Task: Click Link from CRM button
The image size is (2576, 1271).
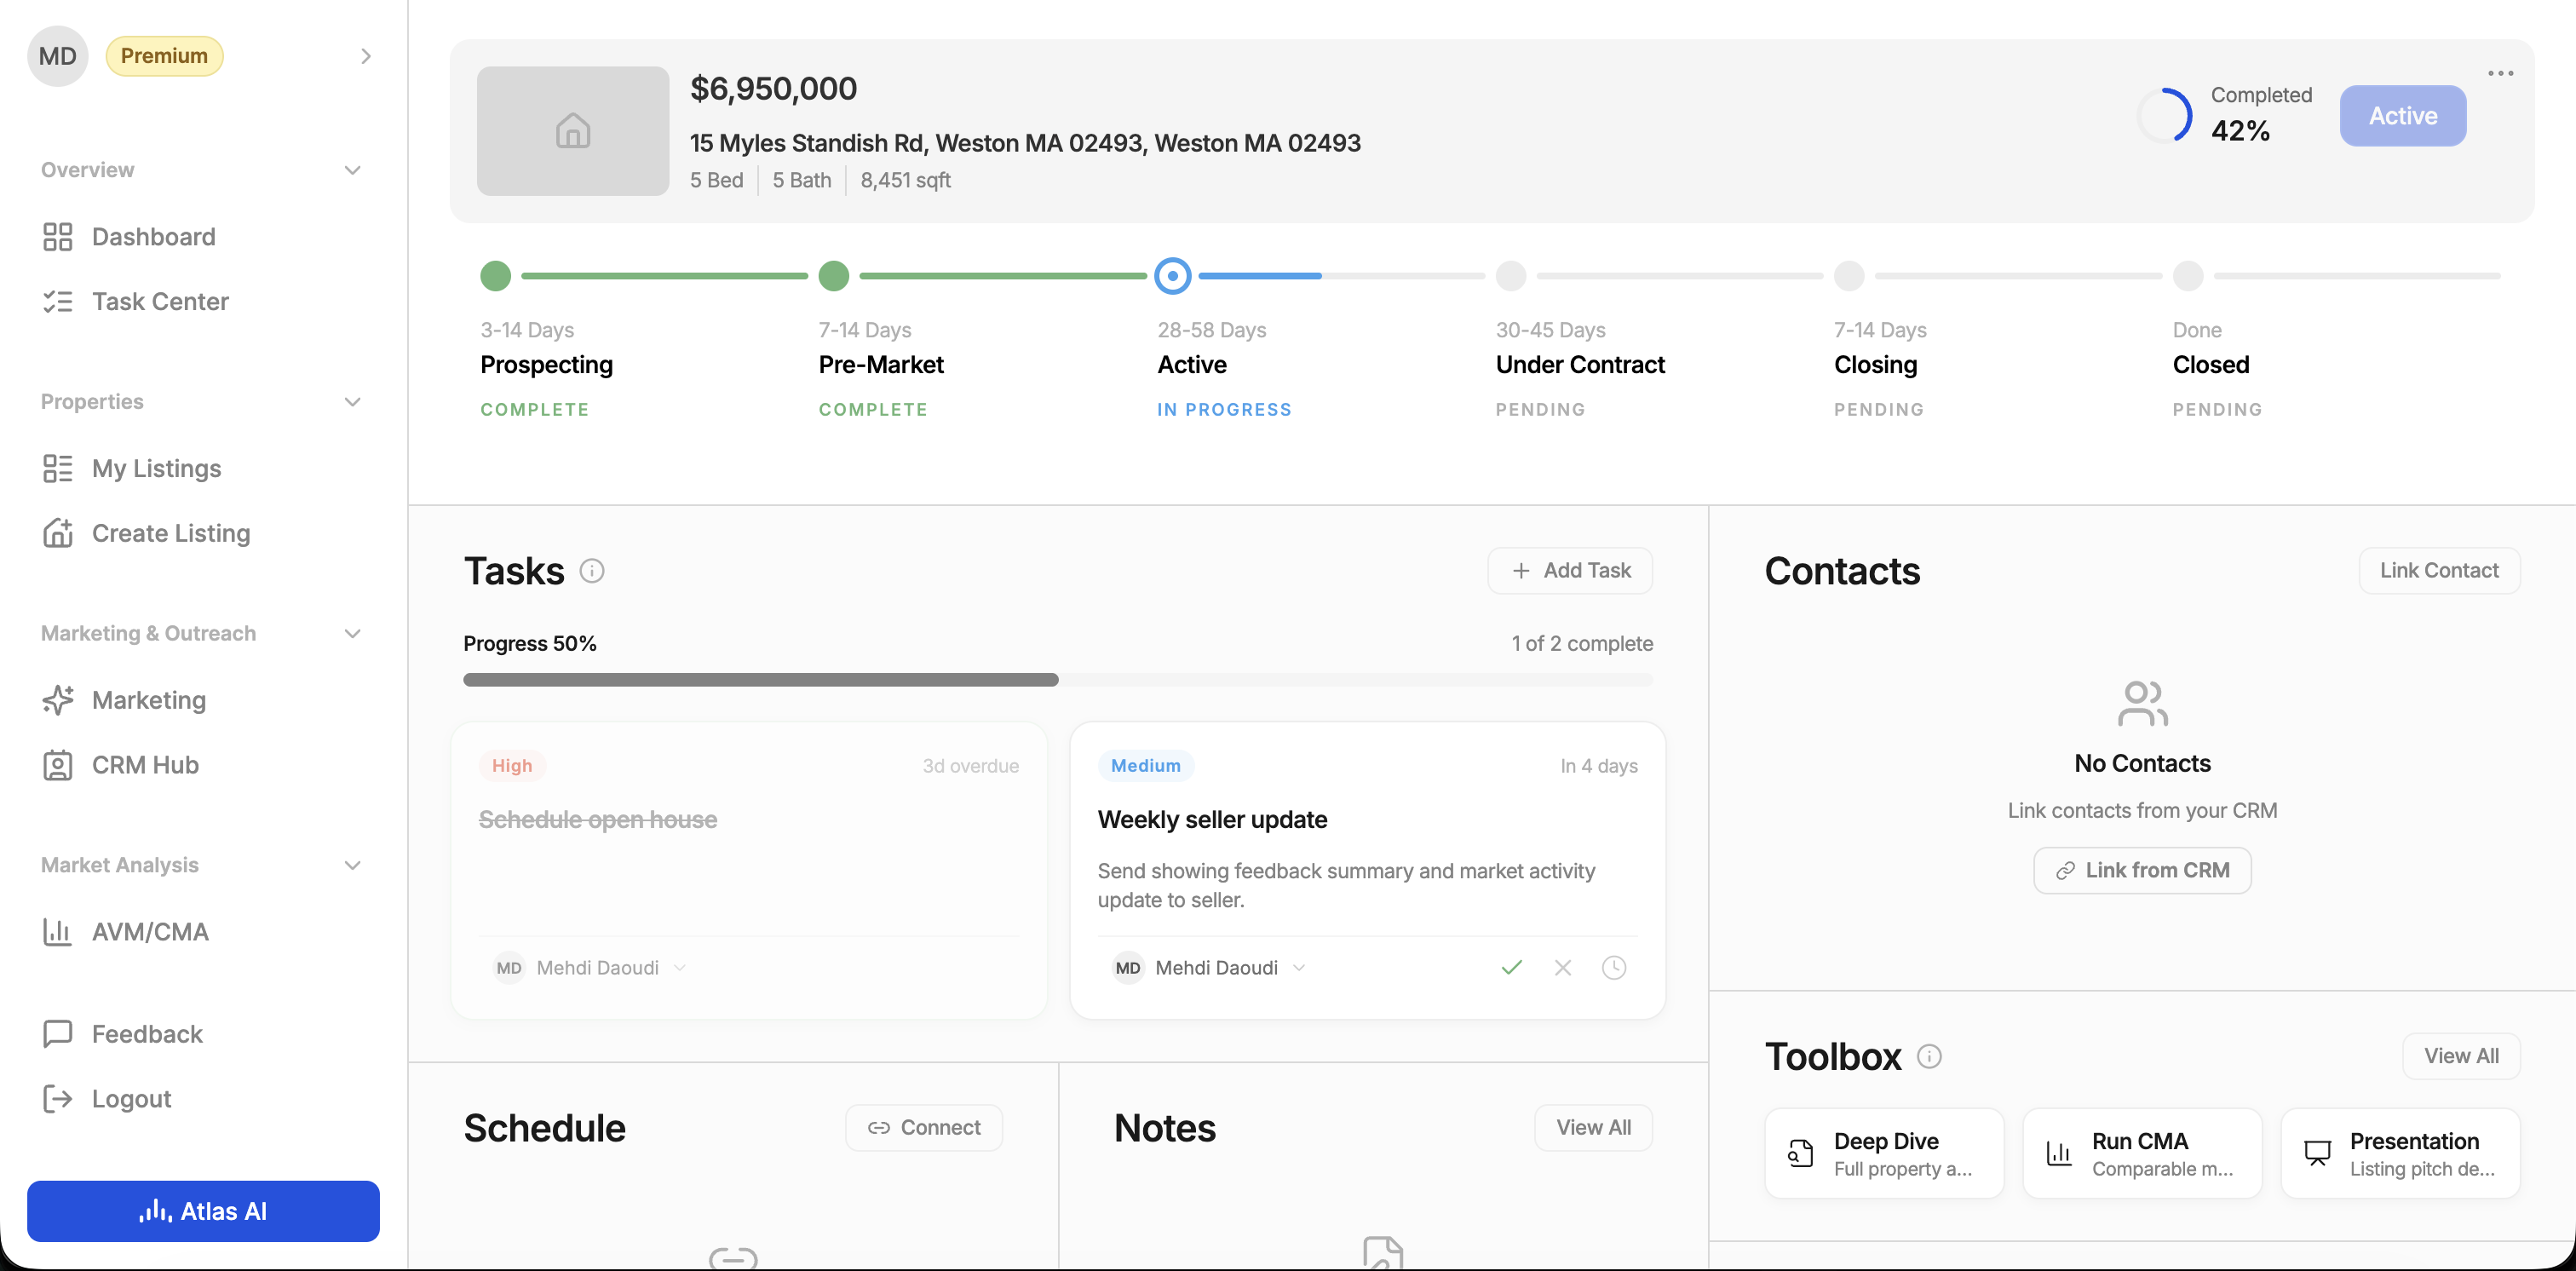Action: click(2142, 870)
